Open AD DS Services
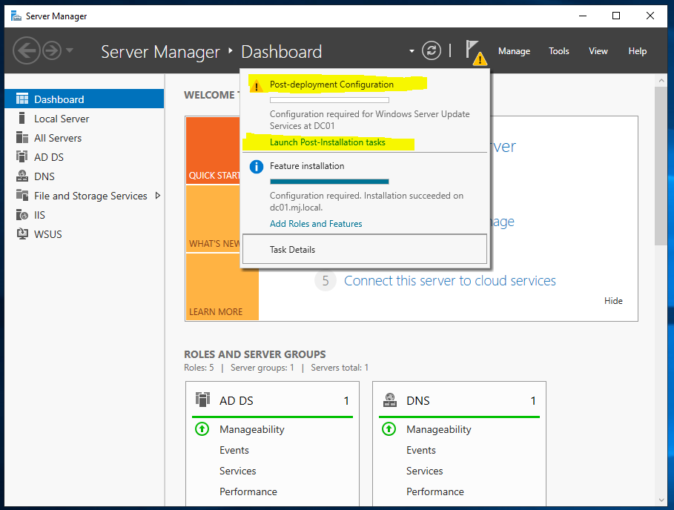This screenshot has width=674, height=510. 238,471
